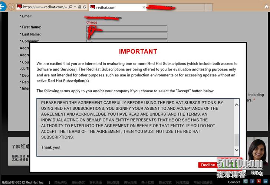This screenshot has height=185, width=270.
Task: Click the agreement scrollbar down arrow
Action: pyautogui.click(x=237, y=150)
